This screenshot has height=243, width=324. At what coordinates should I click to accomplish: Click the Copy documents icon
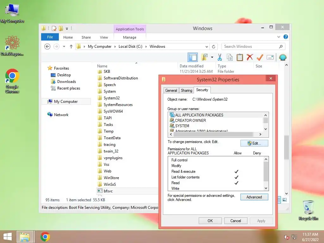(x=230, y=57)
